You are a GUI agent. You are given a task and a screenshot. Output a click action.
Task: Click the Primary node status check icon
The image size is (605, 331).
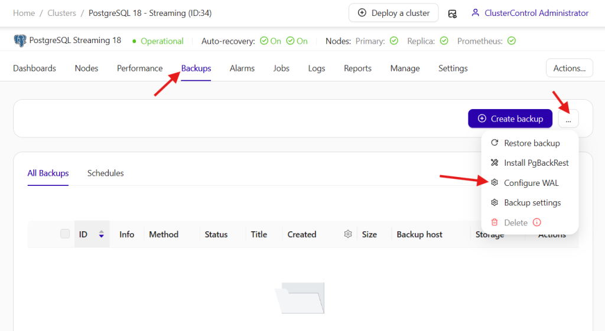coord(394,41)
